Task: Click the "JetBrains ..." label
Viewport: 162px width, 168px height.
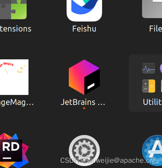Action: 83,102
